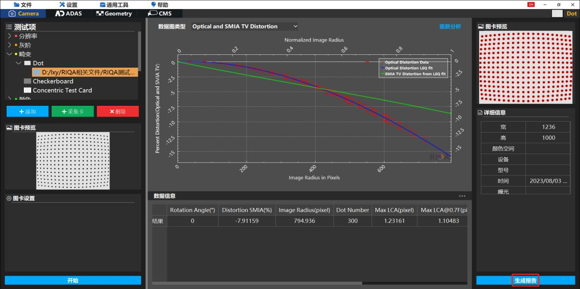Click 生成报告 to generate report

(525, 280)
